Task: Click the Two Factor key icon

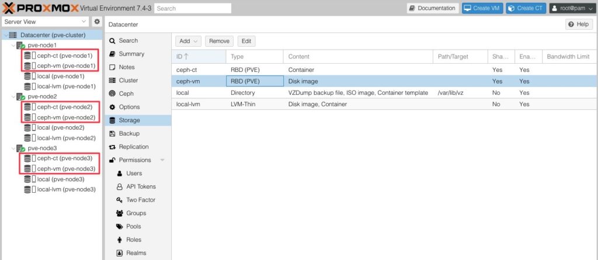Action: pos(119,200)
